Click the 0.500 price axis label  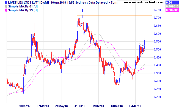[157, 49]
